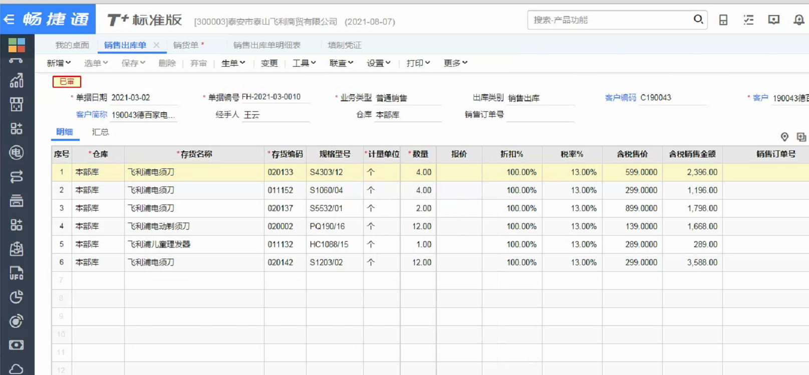Click the 存货名称 column header

[194, 154]
